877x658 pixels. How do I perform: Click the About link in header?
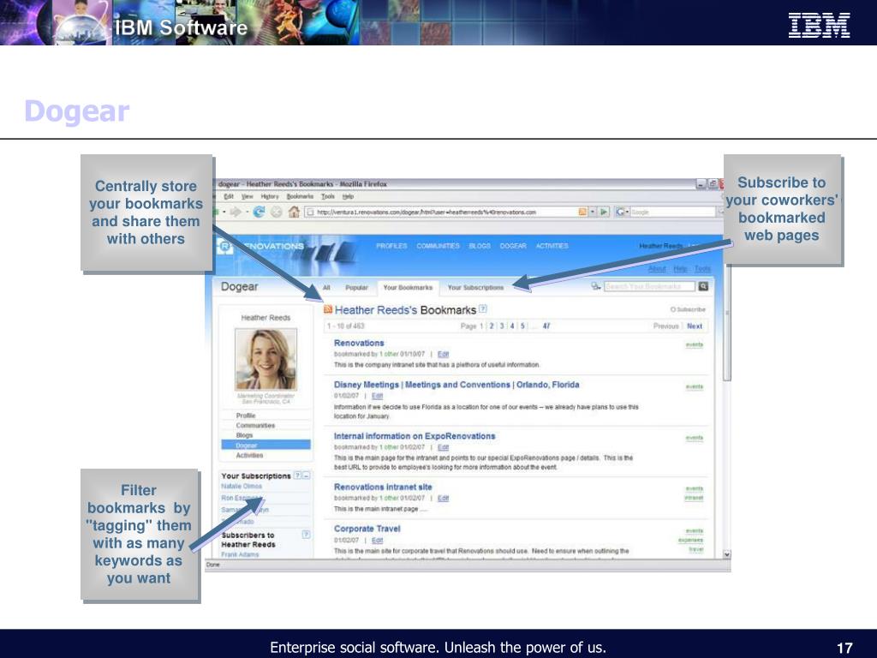(x=657, y=268)
